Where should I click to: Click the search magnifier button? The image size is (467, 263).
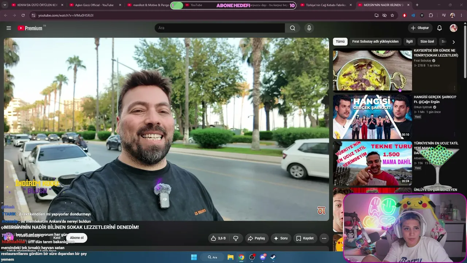[293, 28]
